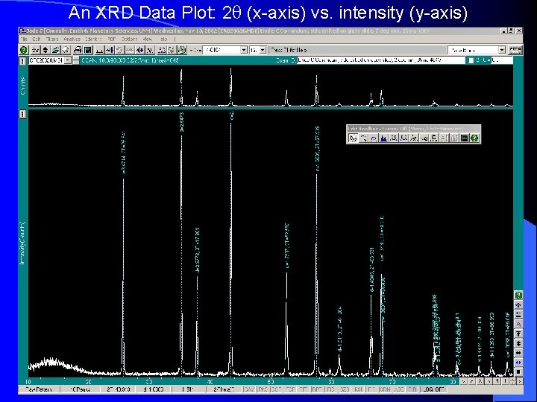Click the colorful icon before the toolbar combo box
Screen dimensions: 537x402
click(182, 51)
